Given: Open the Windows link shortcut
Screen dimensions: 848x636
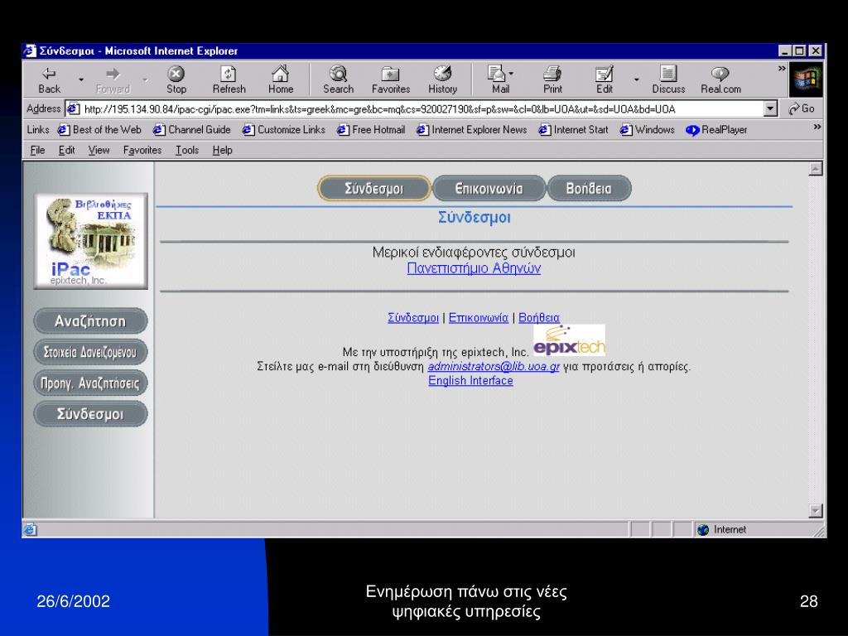Looking at the screenshot, I should tap(648, 130).
